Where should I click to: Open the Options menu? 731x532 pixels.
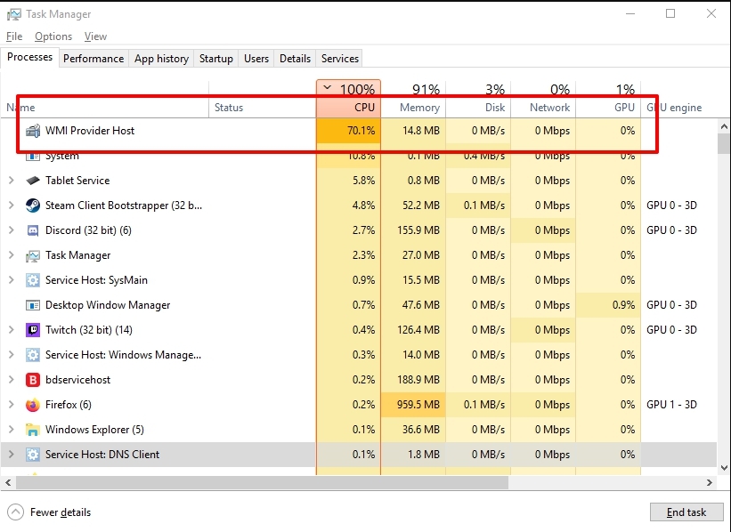pyautogui.click(x=53, y=36)
